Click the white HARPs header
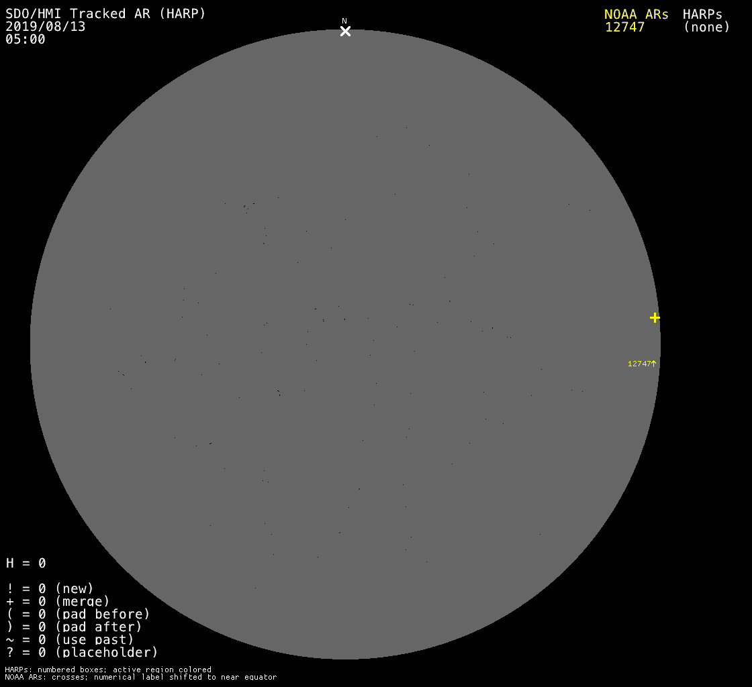 click(x=702, y=14)
